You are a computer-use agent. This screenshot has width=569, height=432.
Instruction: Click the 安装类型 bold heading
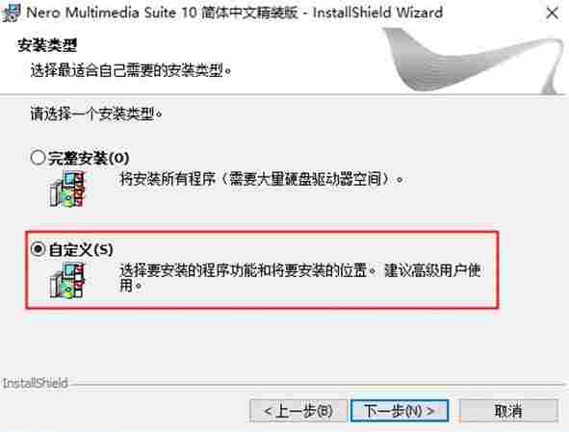[x=47, y=45]
